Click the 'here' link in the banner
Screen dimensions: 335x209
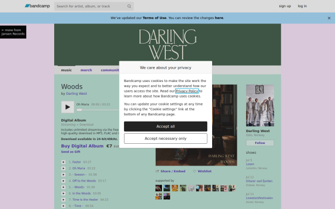point(219,18)
